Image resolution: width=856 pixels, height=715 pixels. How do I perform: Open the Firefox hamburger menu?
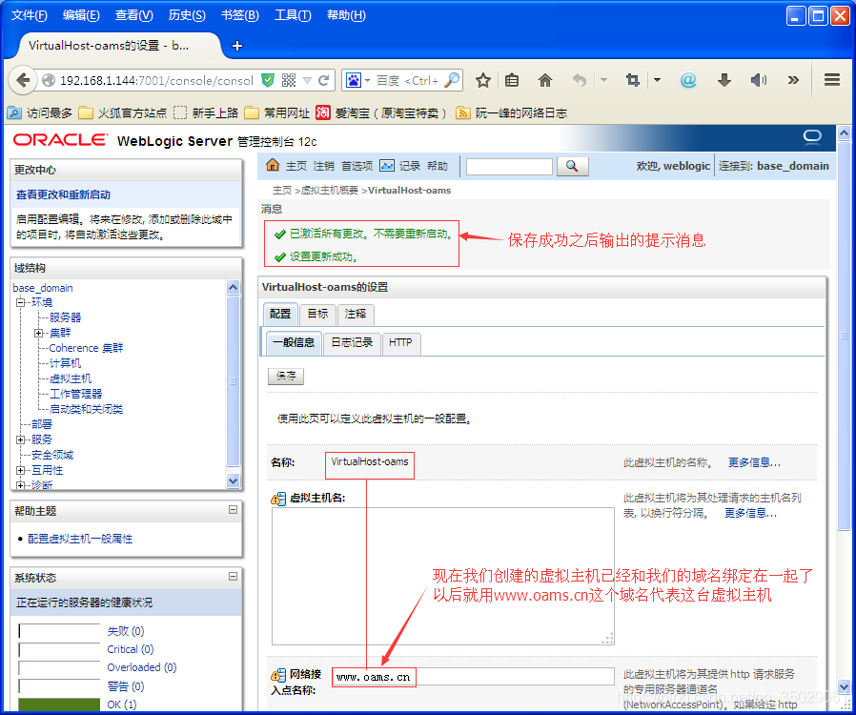[832, 80]
